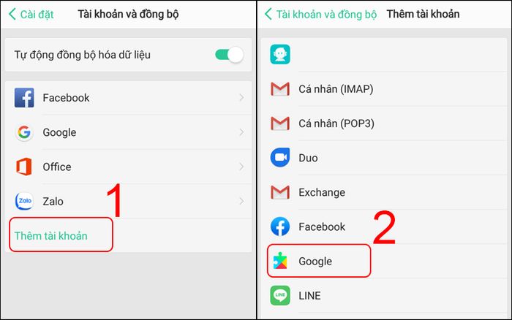Tap the orange Office icon

click(x=24, y=167)
